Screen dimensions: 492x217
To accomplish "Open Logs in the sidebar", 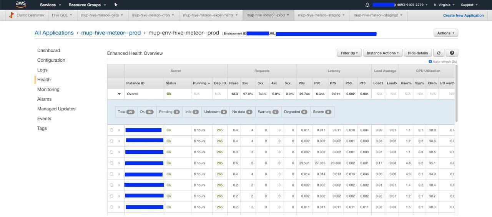I will pos(42,70).
